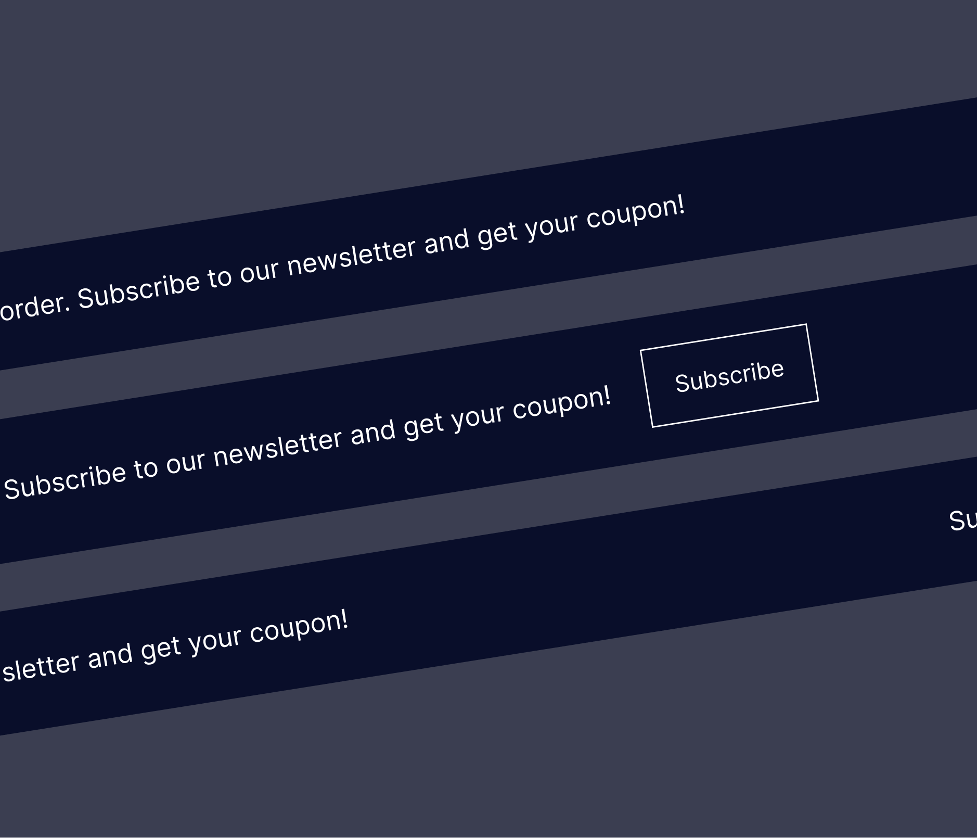
Task: Click the partial 'Su' text on right edge
Action: (x=965, y=520)
